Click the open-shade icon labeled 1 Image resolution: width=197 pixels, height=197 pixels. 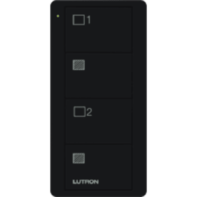(79, 20)
